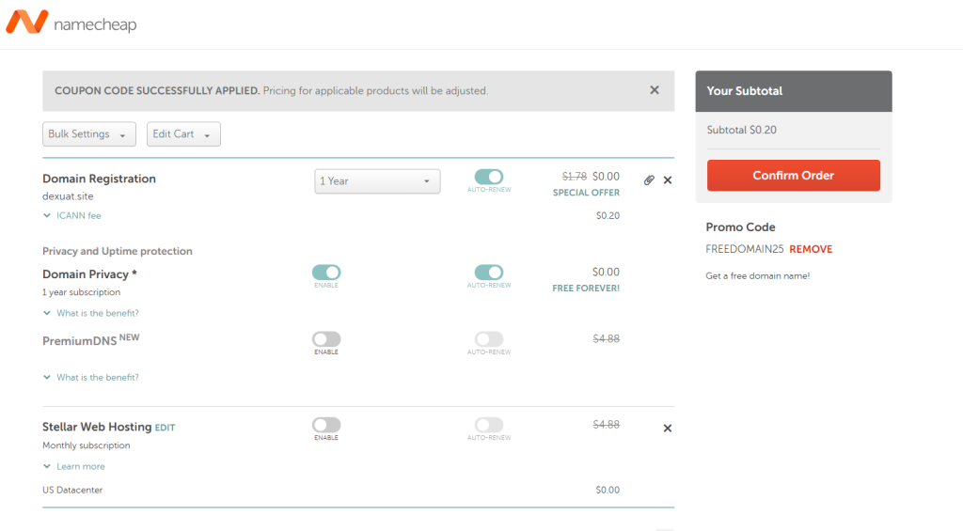Disable the Domain Privacy enable switch
963x531 pixels.
click(x=326, y=273)
